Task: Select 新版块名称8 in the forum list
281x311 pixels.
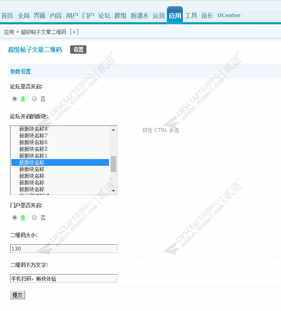Action: pos(60,129)
